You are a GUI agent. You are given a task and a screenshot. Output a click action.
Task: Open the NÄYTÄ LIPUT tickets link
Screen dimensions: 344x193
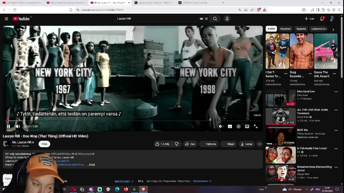pyautogui.click(x=124, y=181)
